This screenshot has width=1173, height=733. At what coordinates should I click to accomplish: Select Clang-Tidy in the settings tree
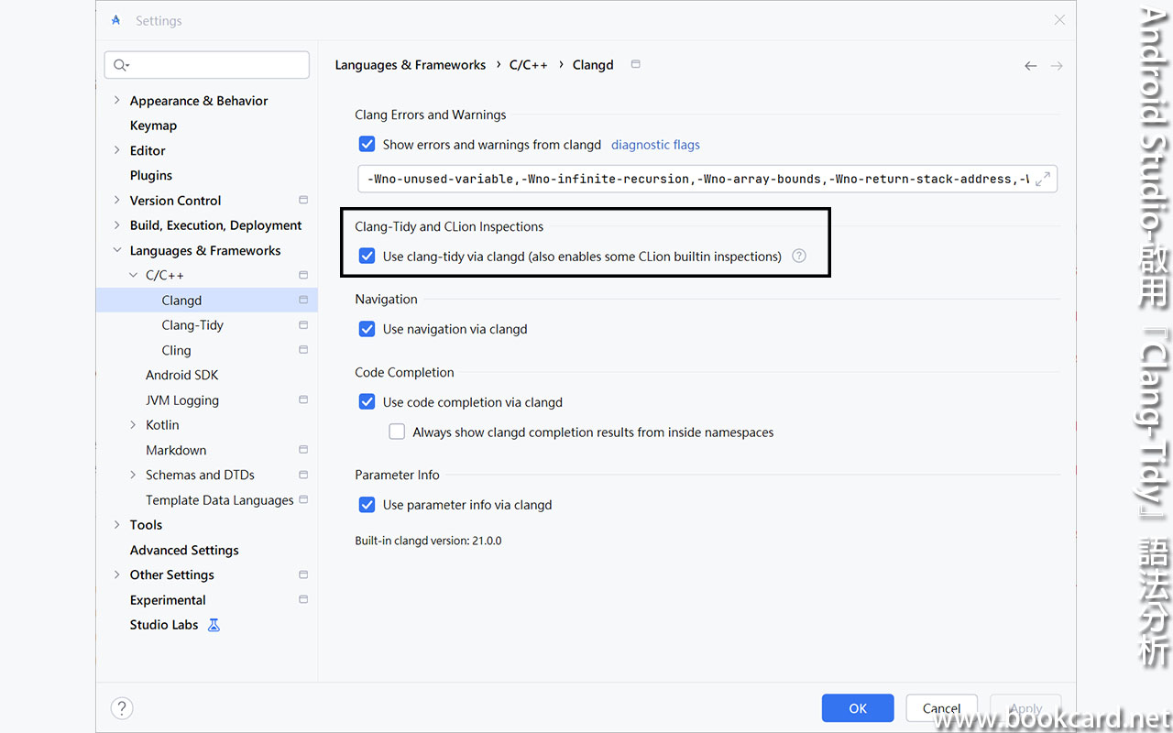[192, 325]
